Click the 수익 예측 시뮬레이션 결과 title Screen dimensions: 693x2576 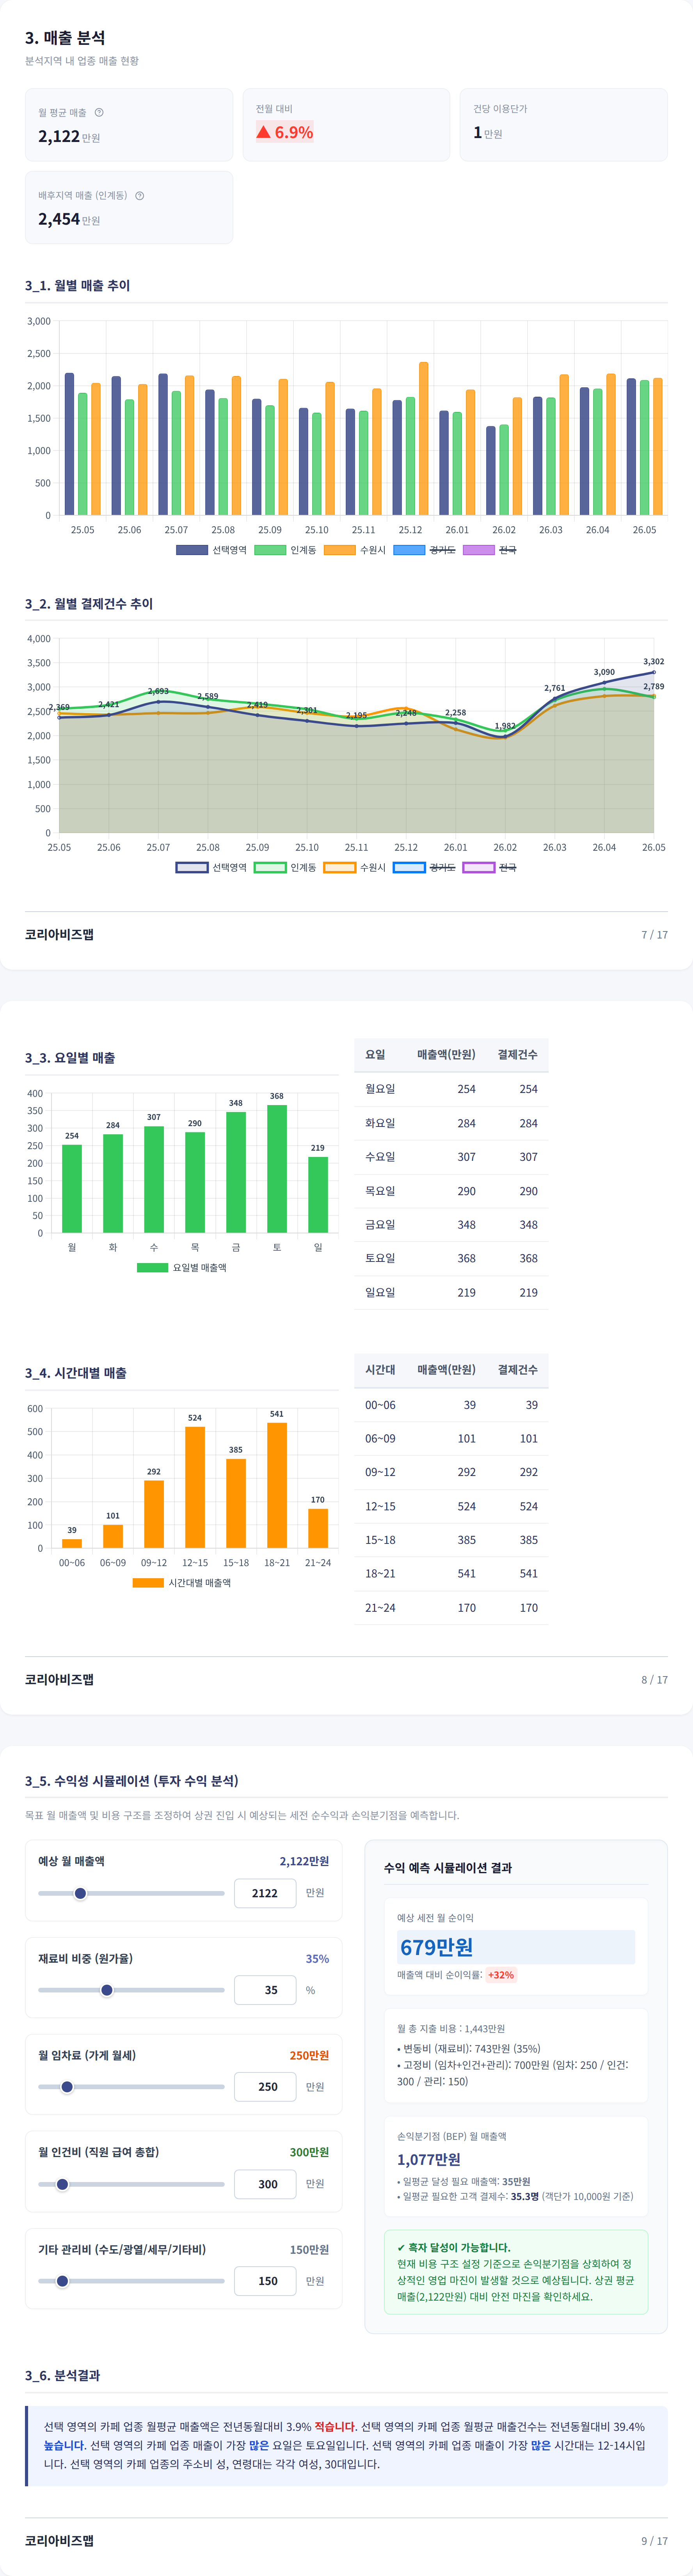pos(448,1868)
